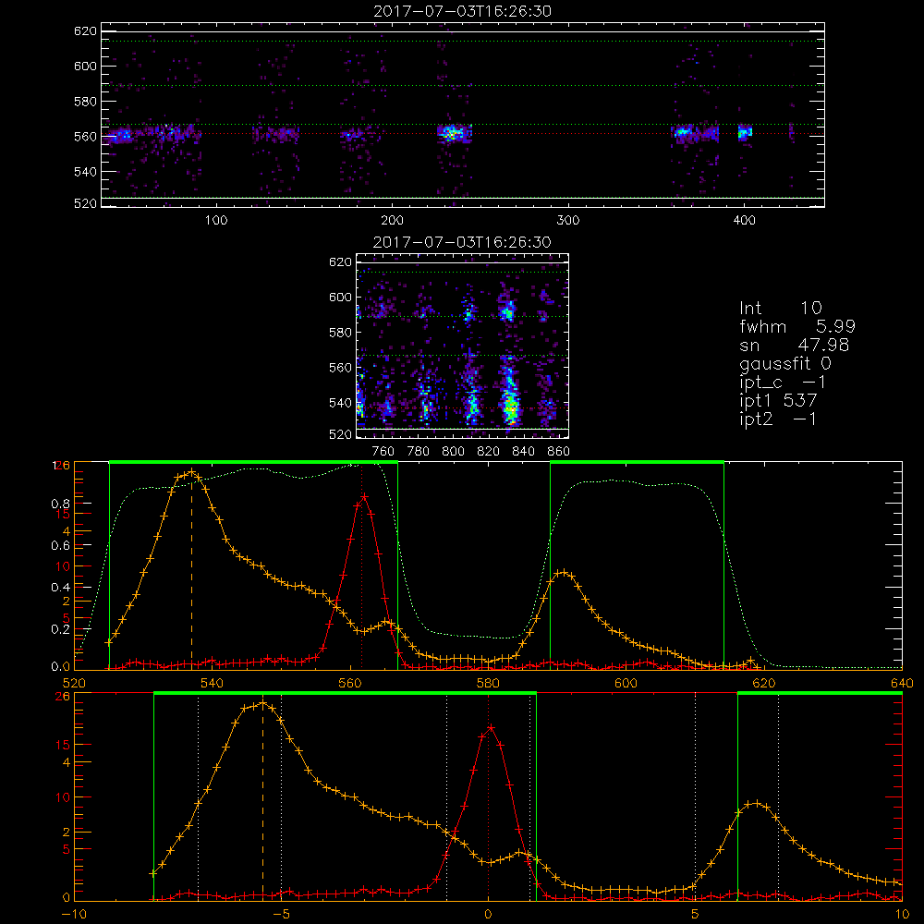The height and width of the screenshot is (924, 924).
Task: Click brightest column near x=832 in middle spectrogram
Action: [510, 407]
